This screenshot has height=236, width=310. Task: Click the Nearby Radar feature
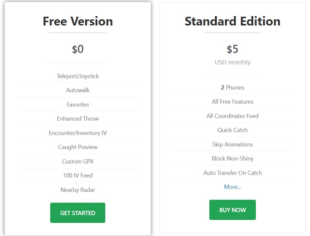[77, 190]
